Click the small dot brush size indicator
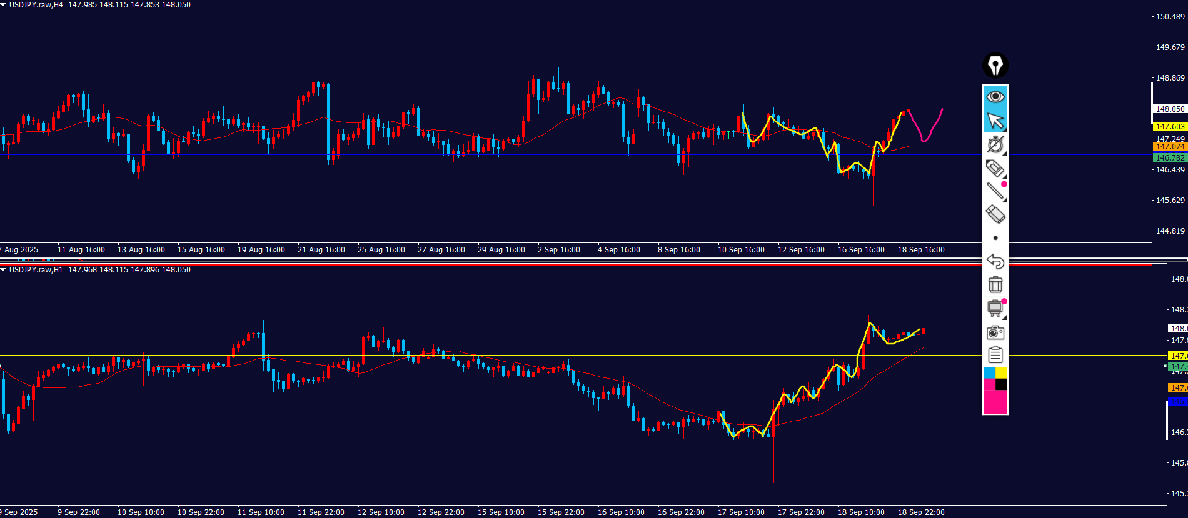 [995, 238]
